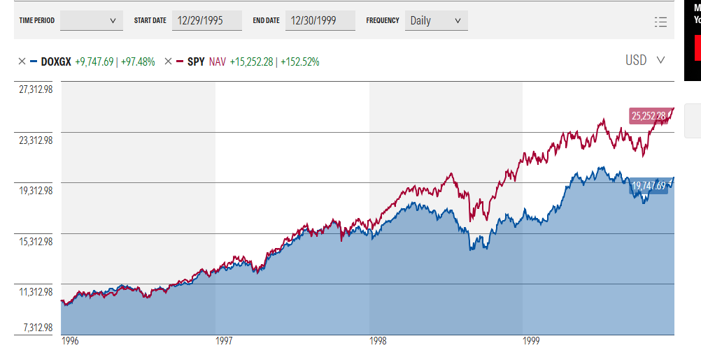Remove SPY from the chart
701x364 pixels.
coord(168,61)
